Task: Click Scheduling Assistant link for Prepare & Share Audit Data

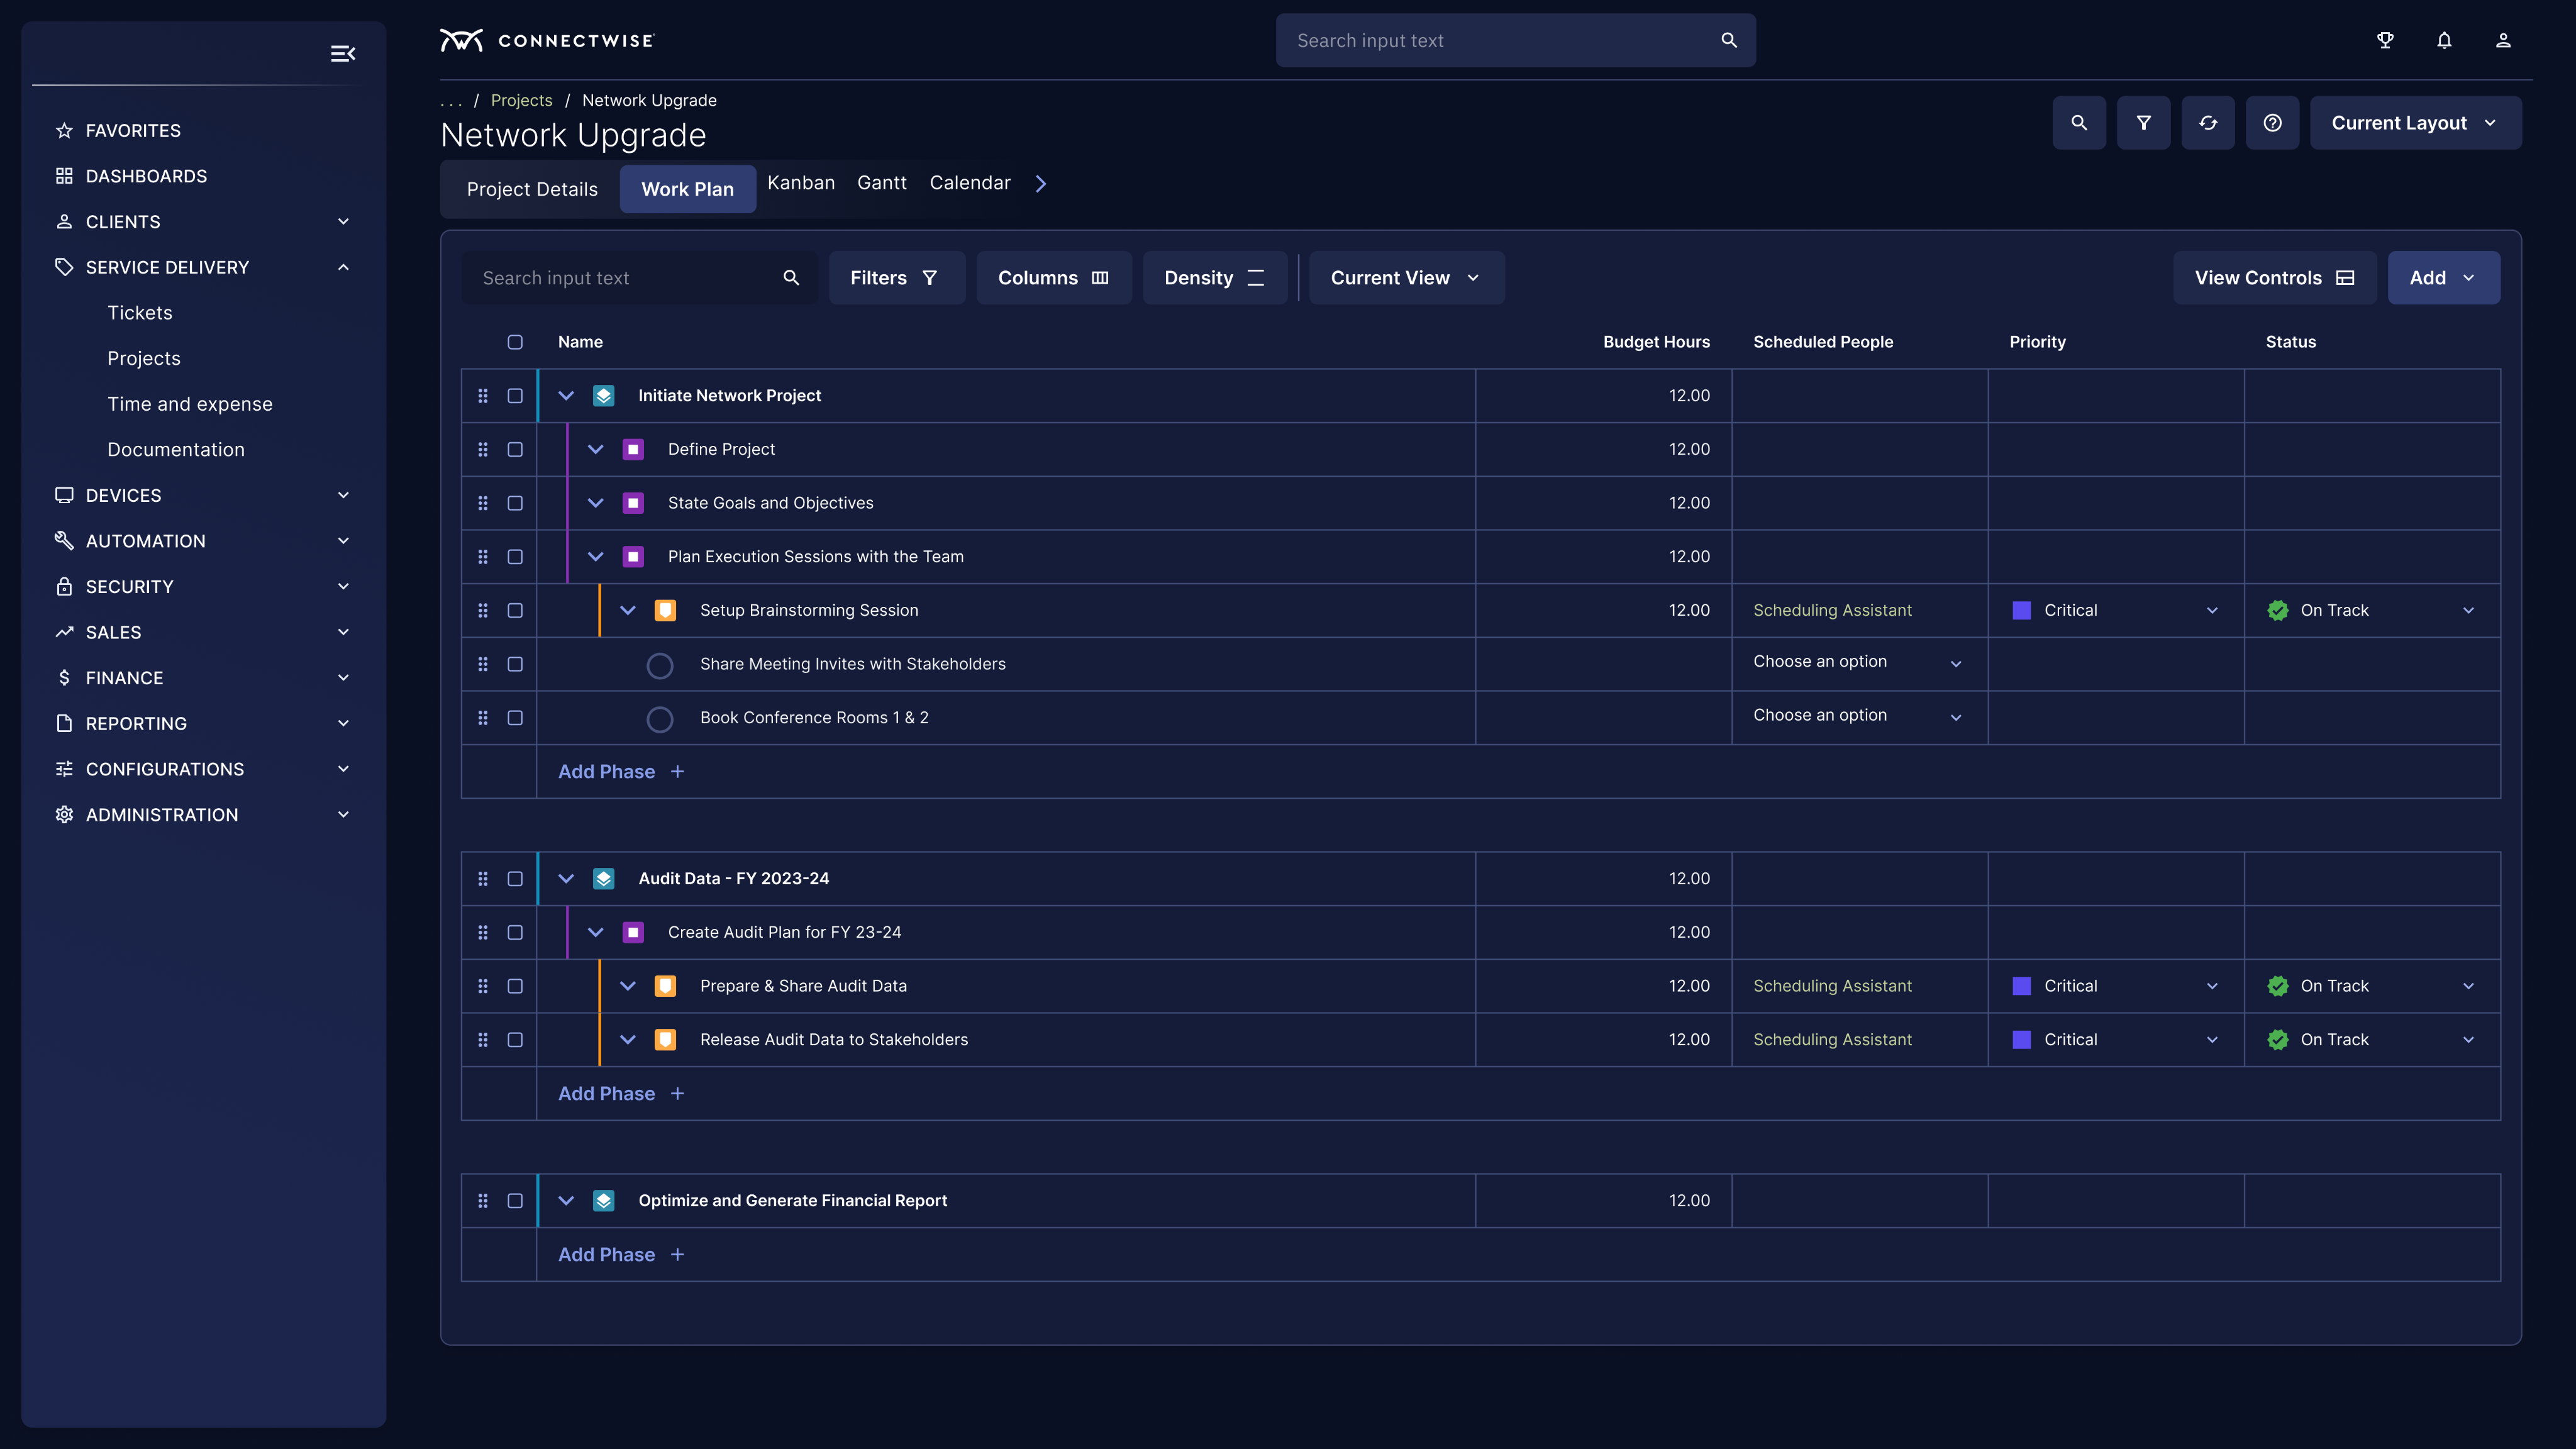Action: [x=1832, y=986]
